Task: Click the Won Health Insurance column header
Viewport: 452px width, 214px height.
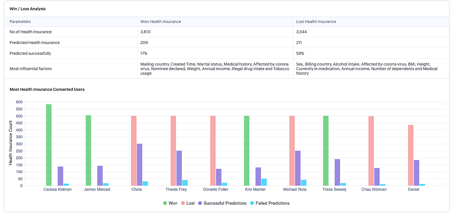Action: pos(161,22)
